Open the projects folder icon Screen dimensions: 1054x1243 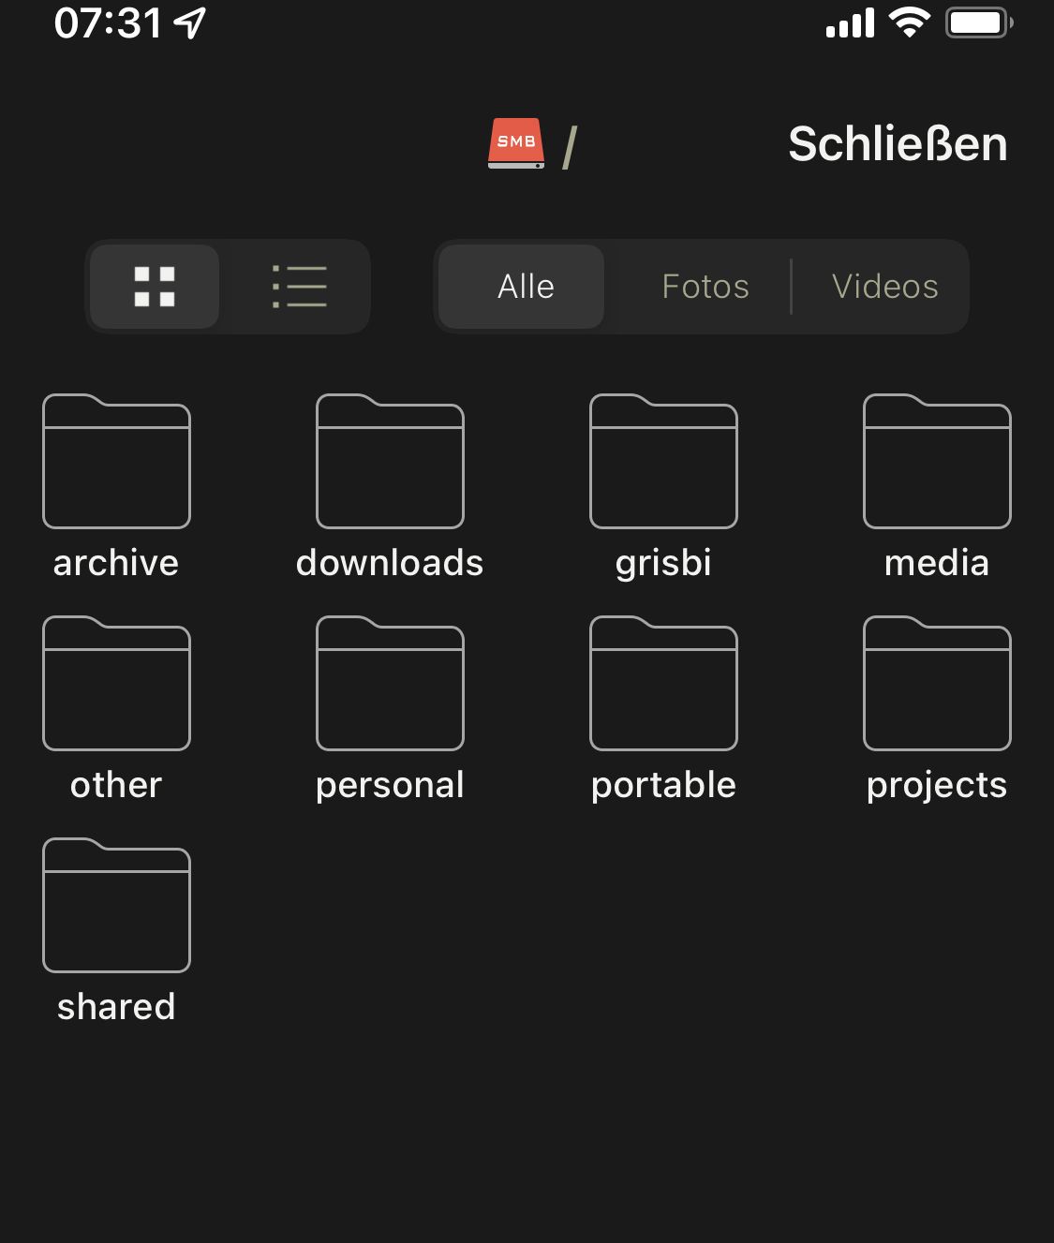tap(937, 683)
